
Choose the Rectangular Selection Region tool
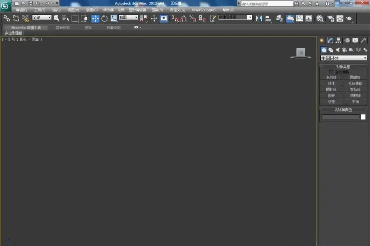pos(75,18)
